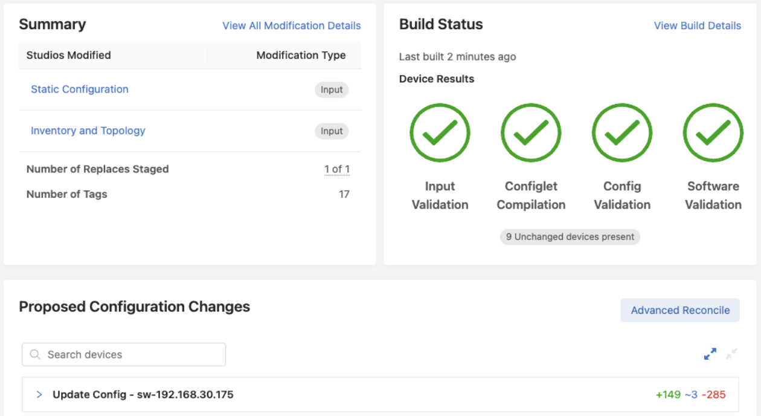Click Input badge beside Inventory and Topology
The height and width of the screenshot is (416, 761).
pyautogui.click(x=332, y=131)
